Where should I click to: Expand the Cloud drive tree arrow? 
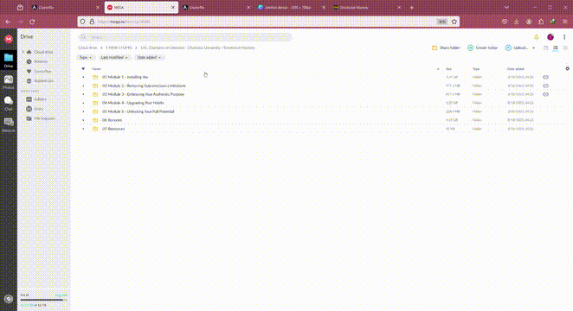23,52
